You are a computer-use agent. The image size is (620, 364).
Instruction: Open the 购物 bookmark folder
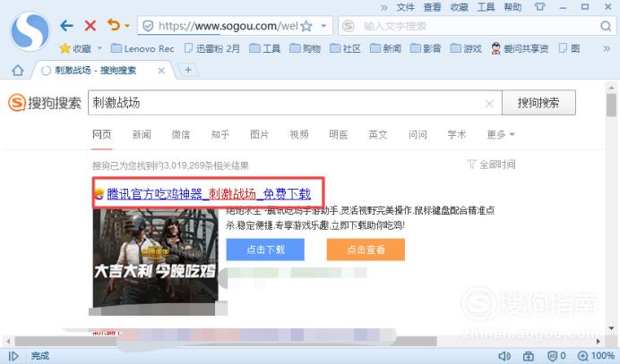pyautogui.click(x=305, y=48)
